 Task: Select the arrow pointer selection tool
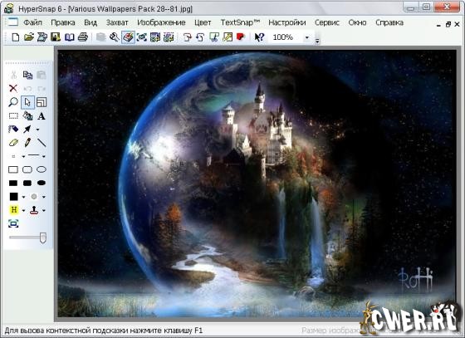click(x=27, y=102)
